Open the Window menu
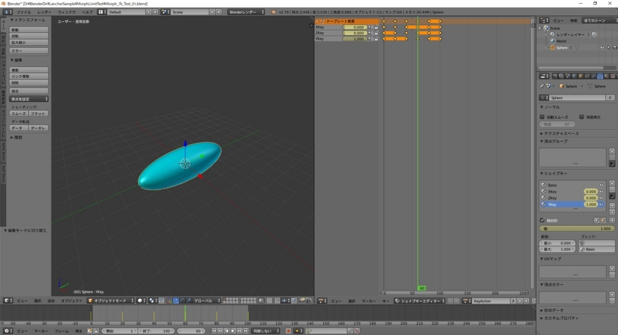Screen dimensions: 618x335 pos(66,12)
